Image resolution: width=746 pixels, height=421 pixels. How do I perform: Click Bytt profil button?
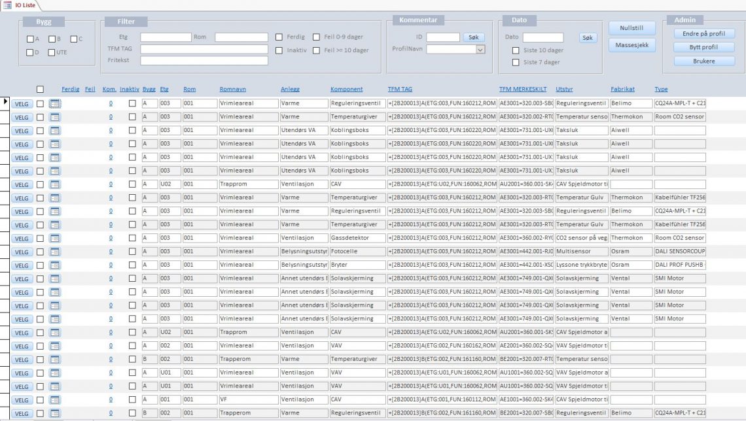click(x=703, y=47)
